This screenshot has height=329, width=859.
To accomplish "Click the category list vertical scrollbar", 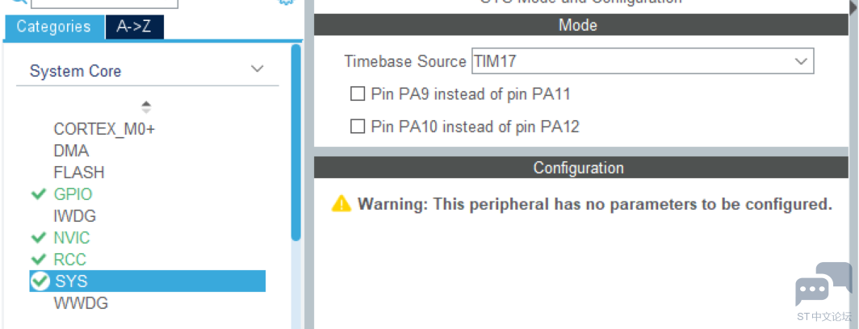I will 295,143.
